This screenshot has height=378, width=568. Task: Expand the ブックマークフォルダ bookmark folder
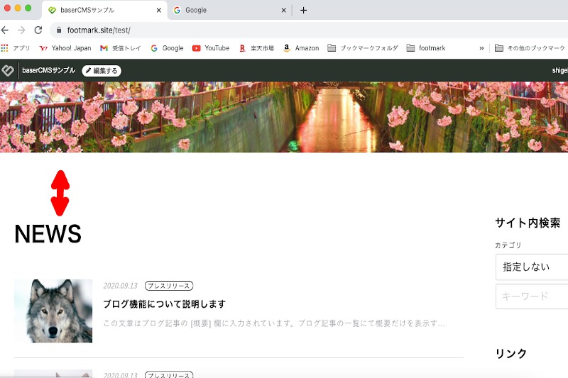[362, 48]
